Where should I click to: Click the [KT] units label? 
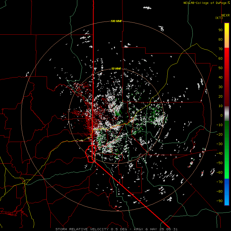coord(219,18)
